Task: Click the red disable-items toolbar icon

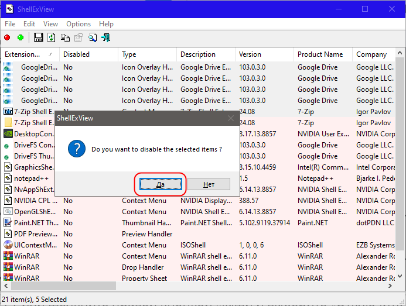Action: tap(7, 38)
